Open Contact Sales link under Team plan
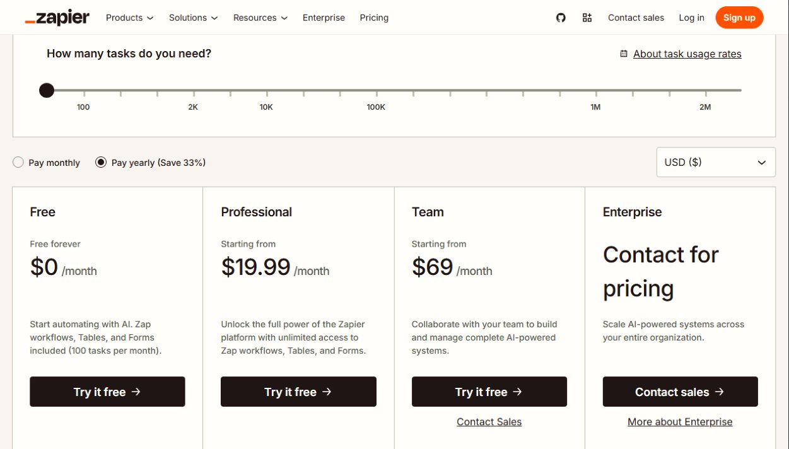The width and height of the screenshot is (789, 449). tap(489, 422)
